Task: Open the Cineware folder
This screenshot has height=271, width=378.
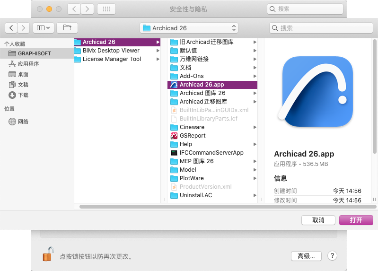Action: coord(212,127)
